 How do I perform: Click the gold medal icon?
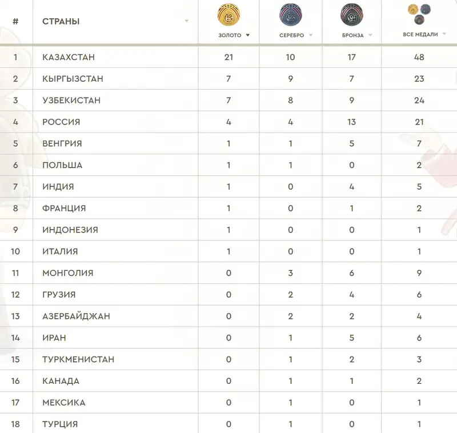pos(228,15)
